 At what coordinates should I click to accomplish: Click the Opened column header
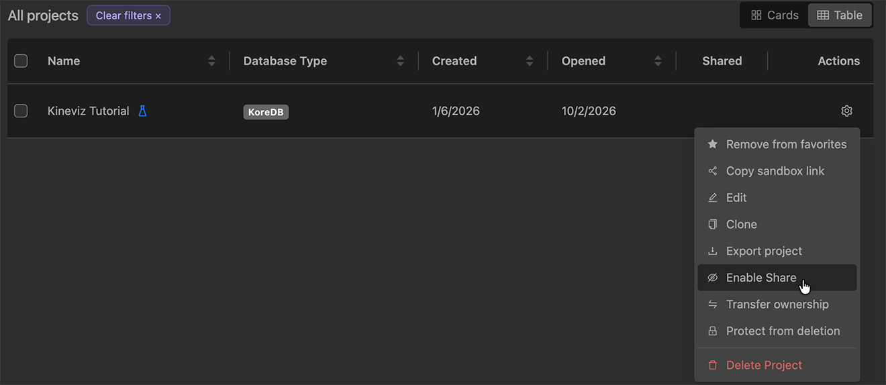coord(584,61)
